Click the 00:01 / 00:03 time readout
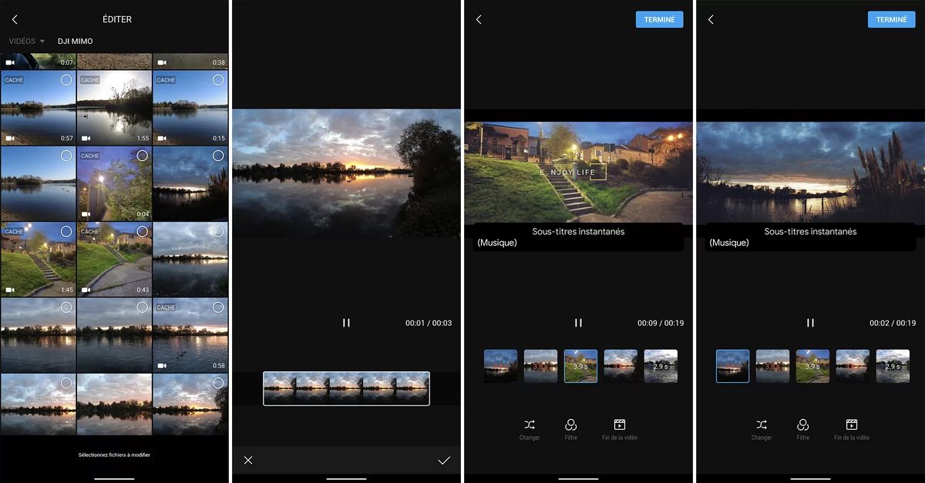Screen dimensions: 925x483 (x=429, y=324)
